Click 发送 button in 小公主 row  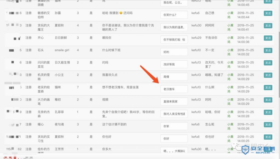[x=268, y=75]
